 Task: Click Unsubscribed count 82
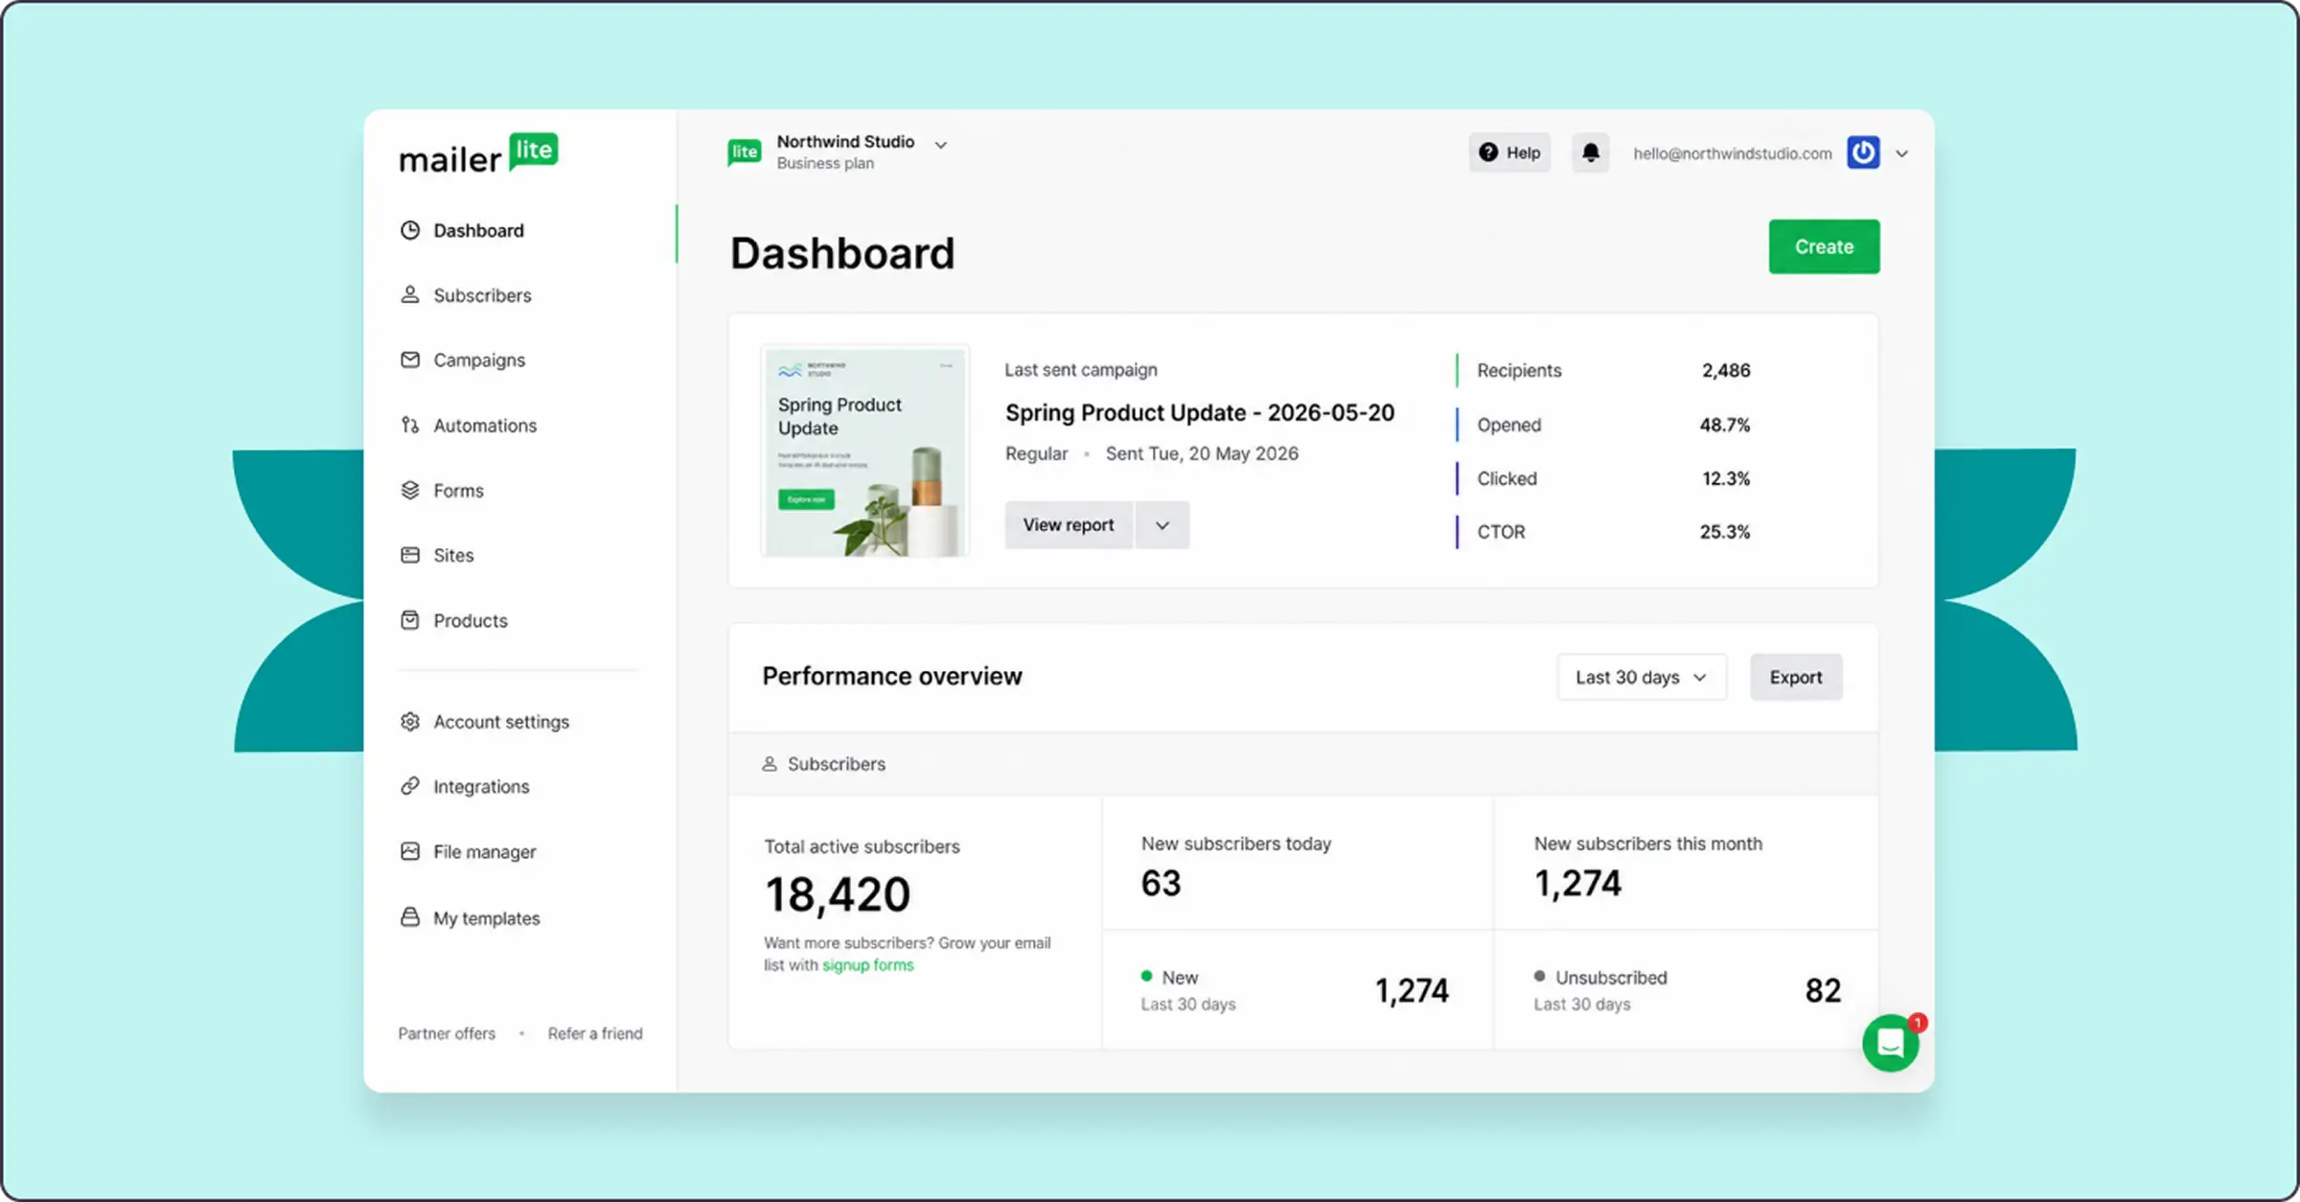(1823, 990)
